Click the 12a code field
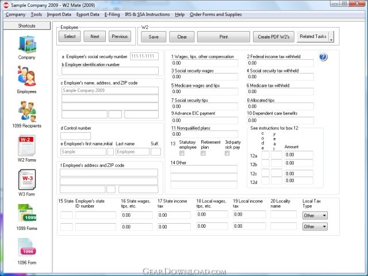The height and width of the screenshot is (276, 368). click(266, 155)
